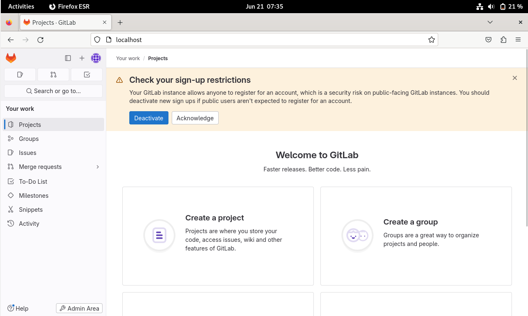
Task: Click the Create a group illustration
Action: [357, 236]
